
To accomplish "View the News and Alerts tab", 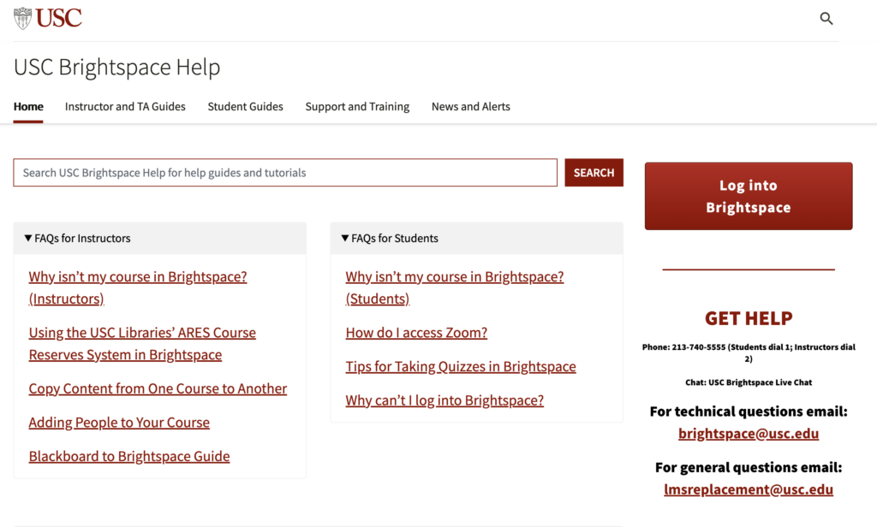I will (470, 107).
